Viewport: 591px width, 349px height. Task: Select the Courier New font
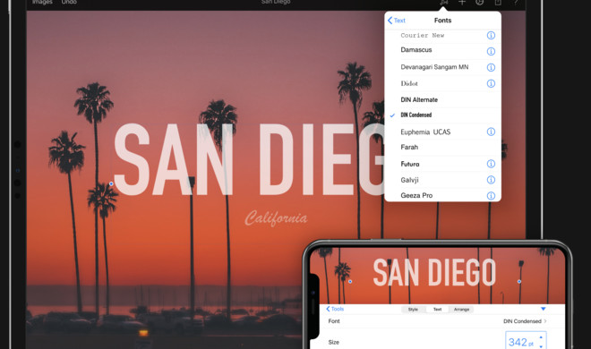pyautogui.click(x=422, y=36)
